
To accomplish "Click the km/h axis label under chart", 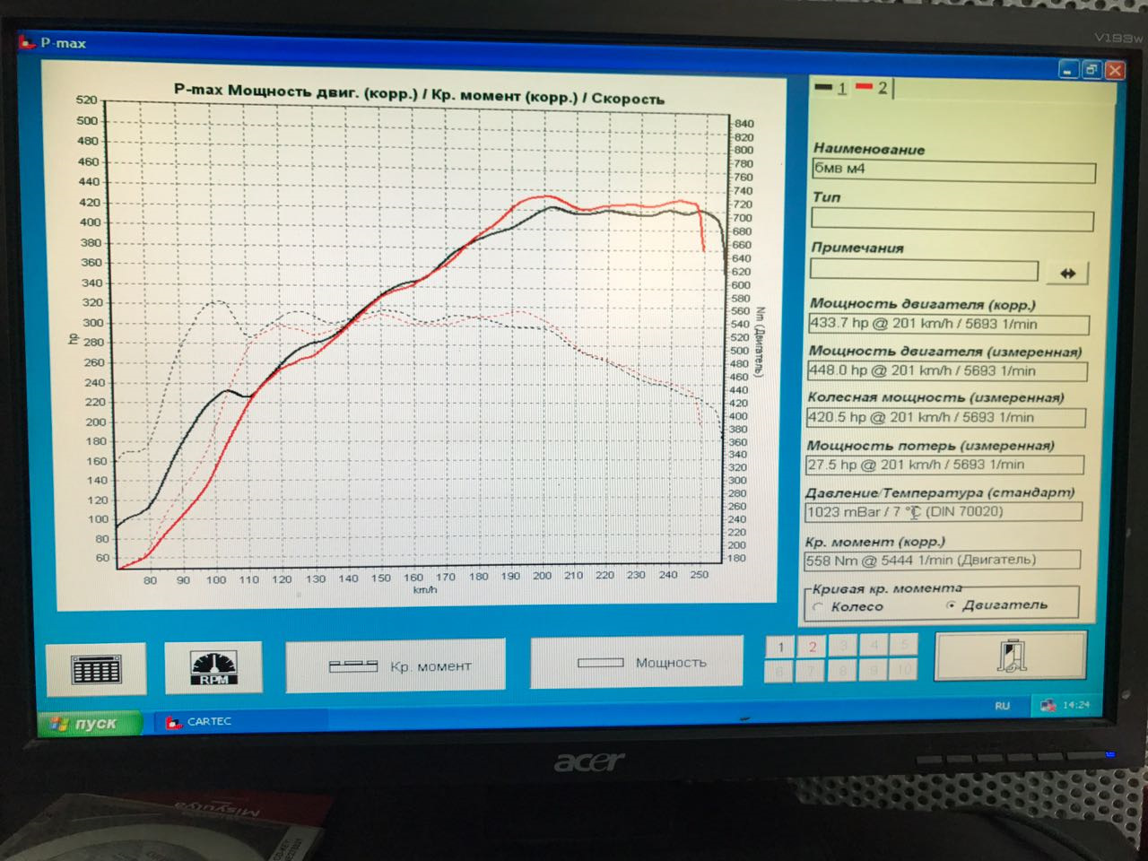I will (x=424, y=589).
